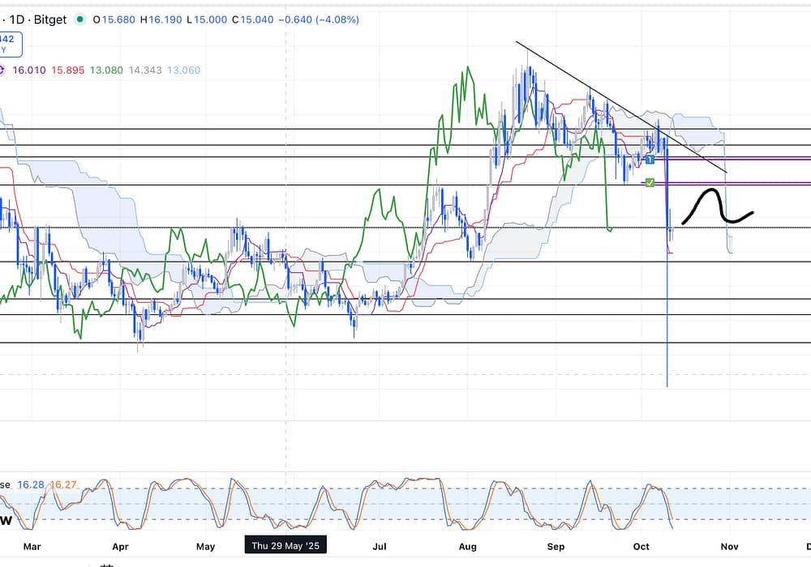Click the Bitget exchange label in legend
Screen dimensions: 811x567
tap(49, 19)
